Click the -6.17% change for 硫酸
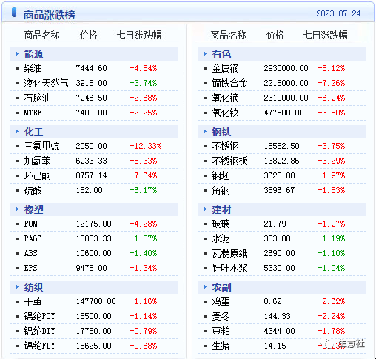376x359 pixels. (x=144, y=190)
